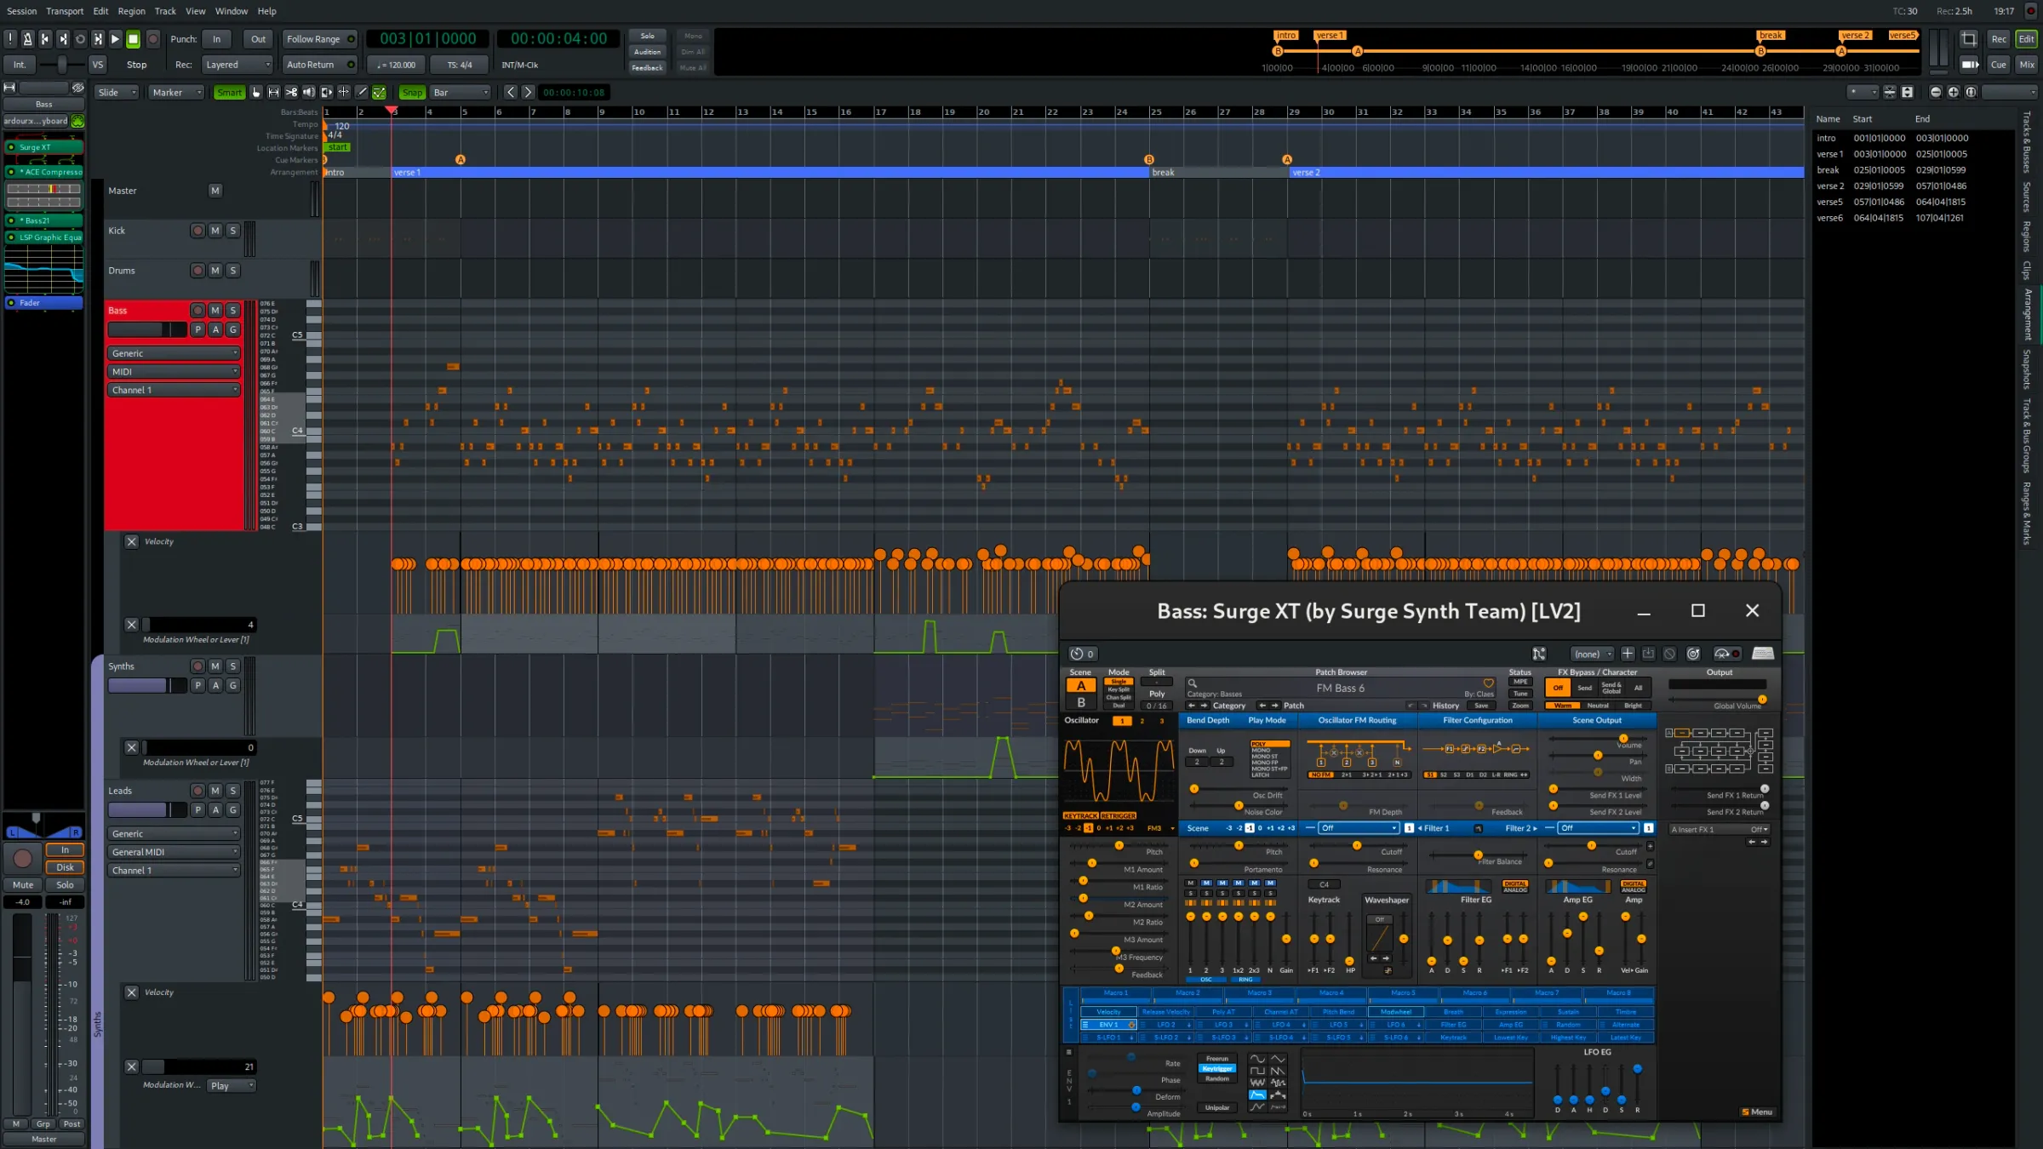2043x1149 pixels.
Task: Open the Transport menu
Action: pos(65,11)
